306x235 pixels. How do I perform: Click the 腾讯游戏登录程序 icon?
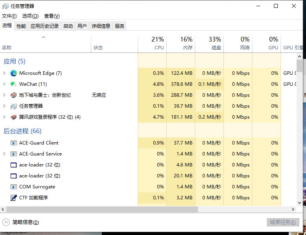point(14,117)
